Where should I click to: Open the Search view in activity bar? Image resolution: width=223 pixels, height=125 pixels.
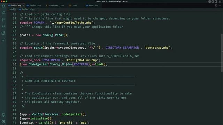click(x=3, y=13)
